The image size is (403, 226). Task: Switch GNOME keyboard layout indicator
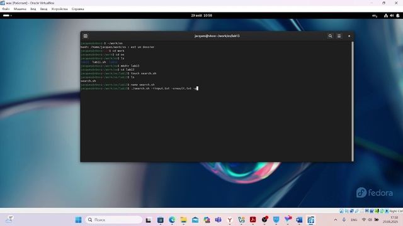pos(375,16)
